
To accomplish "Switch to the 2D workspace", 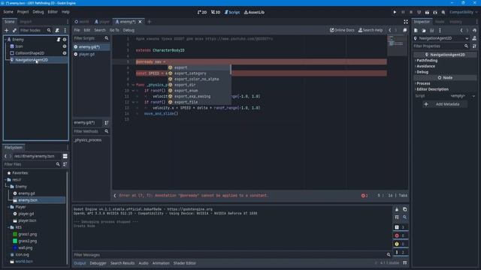I will (x=202, y=12).
